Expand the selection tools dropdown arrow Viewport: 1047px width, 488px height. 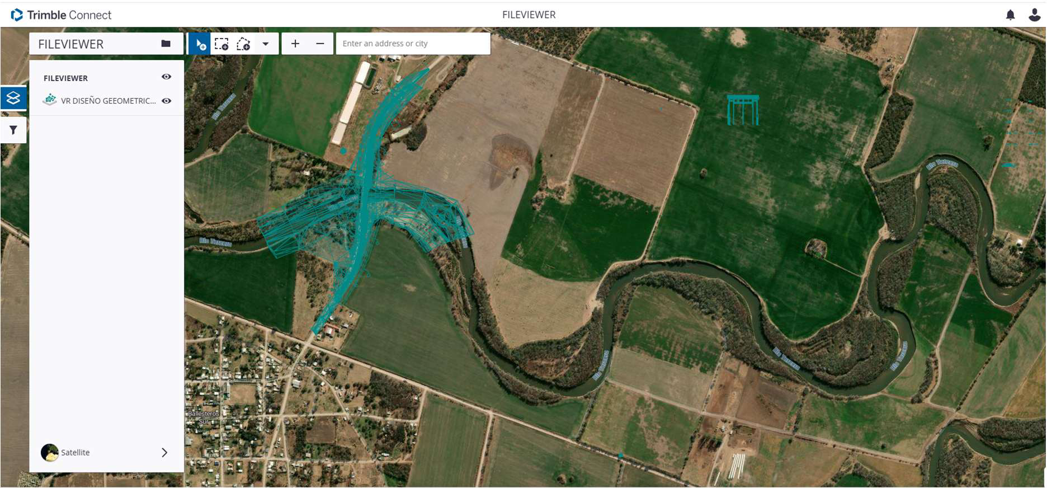[266, 44]
